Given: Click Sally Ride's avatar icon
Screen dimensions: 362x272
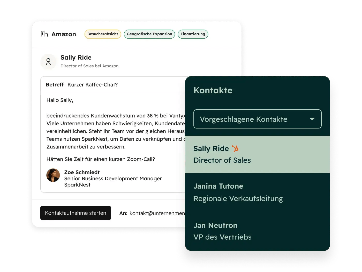Looking at the screenshot, I should (48, 62).
